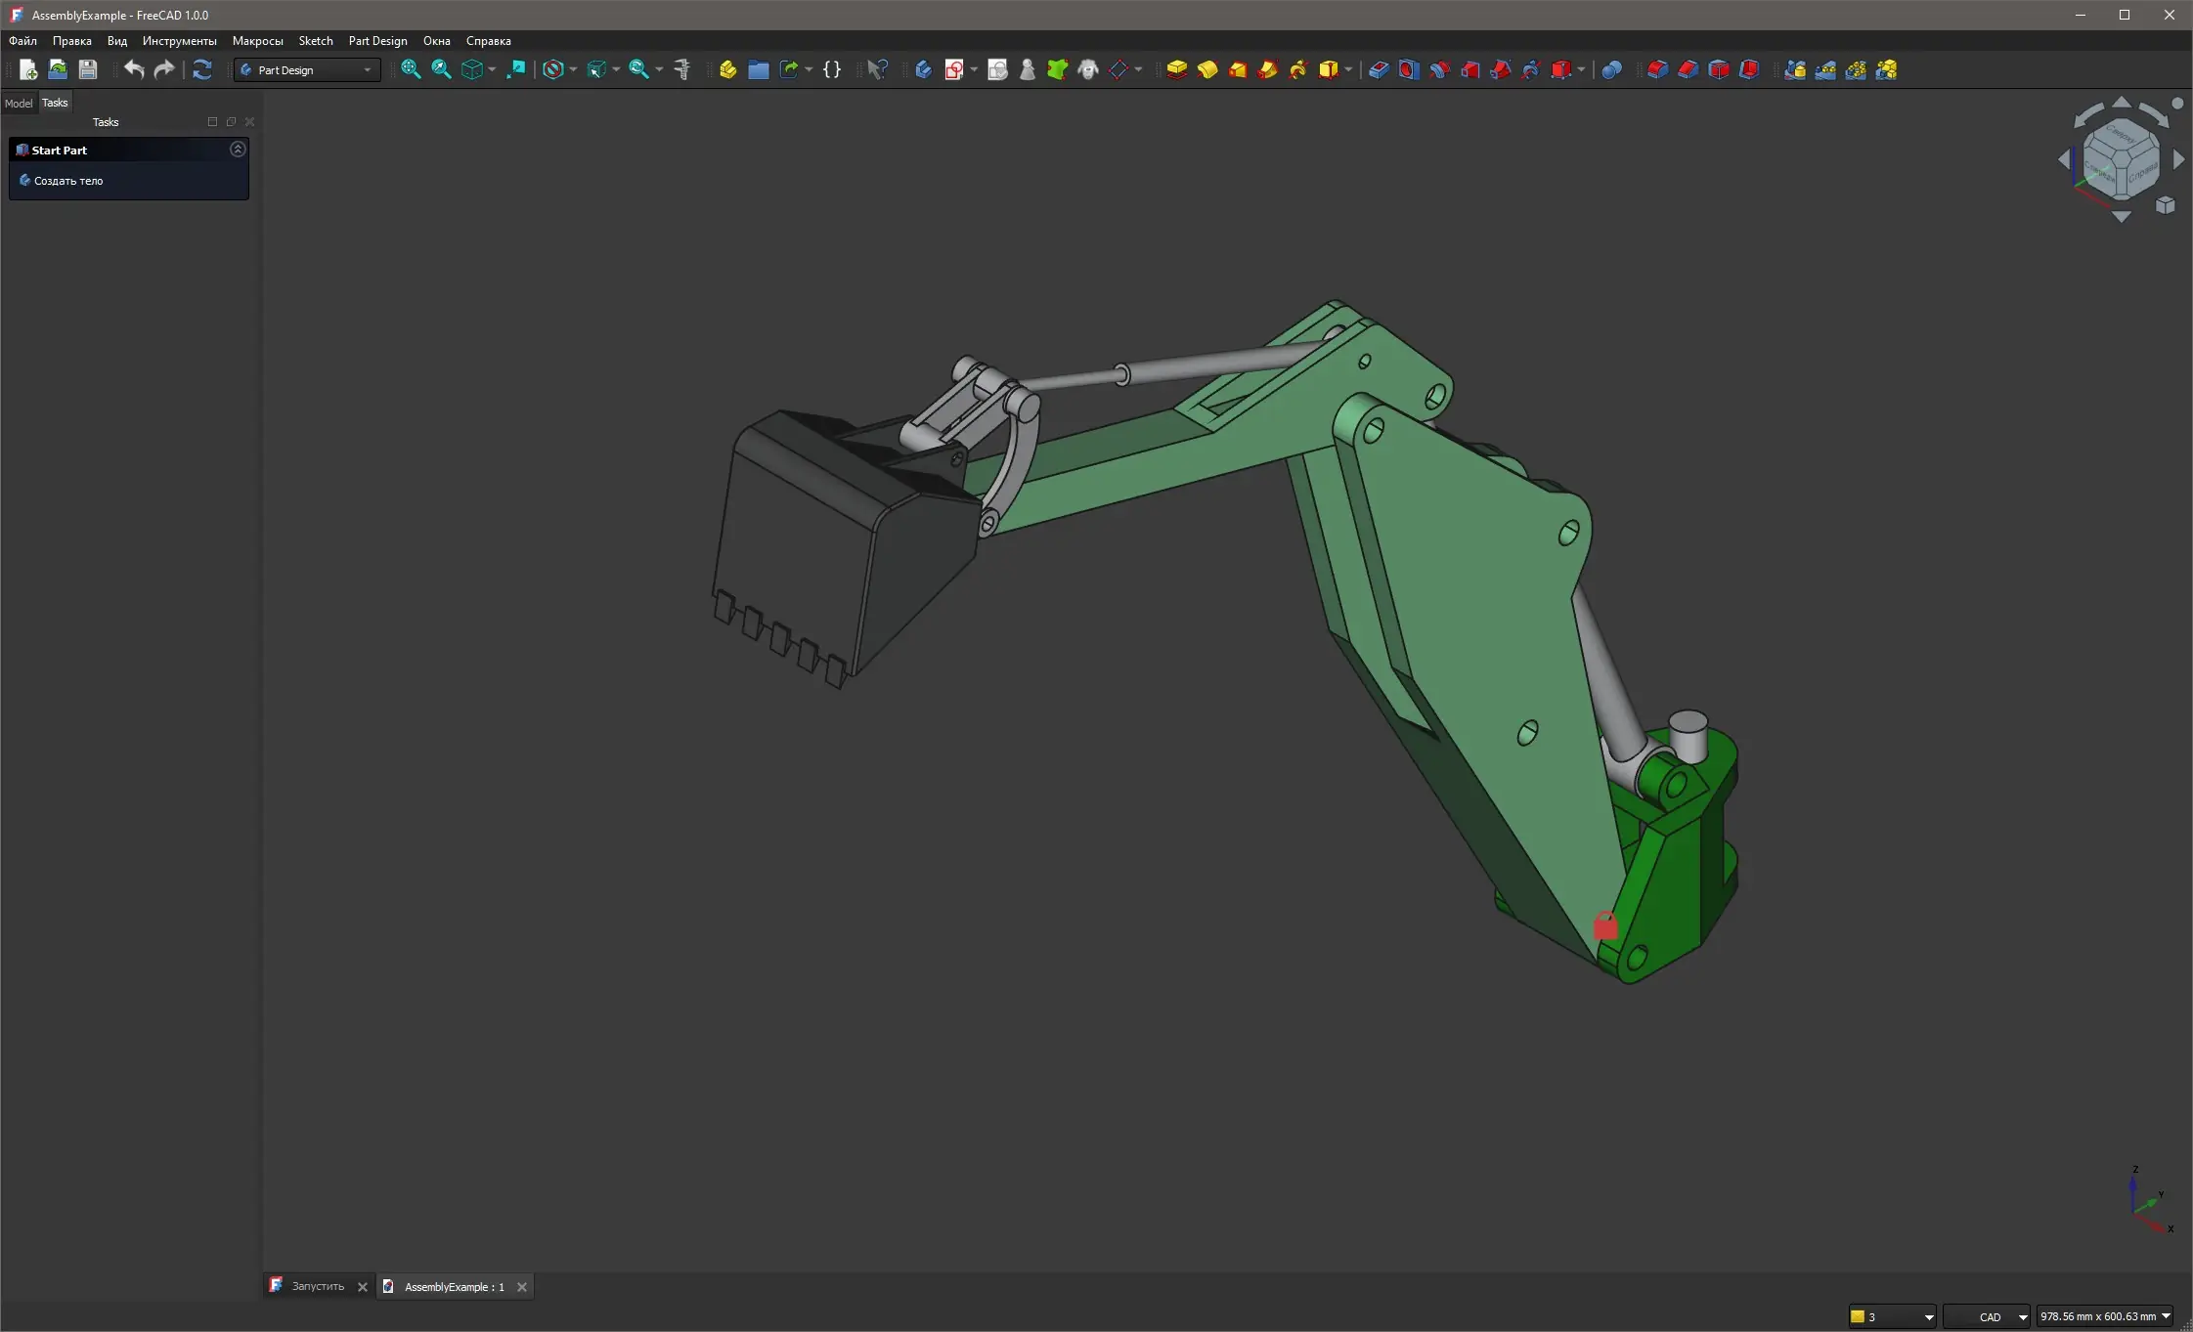Screen dimensions: 2193x1332
Task: Open the Sketch menu
Action: (x=315, y=41)
